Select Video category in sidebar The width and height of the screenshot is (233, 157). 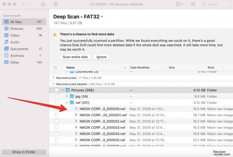coord(24,35)
